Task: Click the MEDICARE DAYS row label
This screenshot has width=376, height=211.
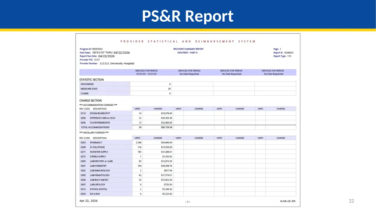Action: [89, 89]
